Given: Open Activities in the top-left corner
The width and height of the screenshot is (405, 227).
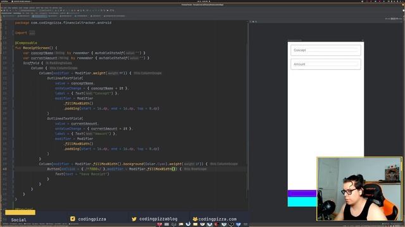Looking at the screenshot, I should [x=4, y=1].
